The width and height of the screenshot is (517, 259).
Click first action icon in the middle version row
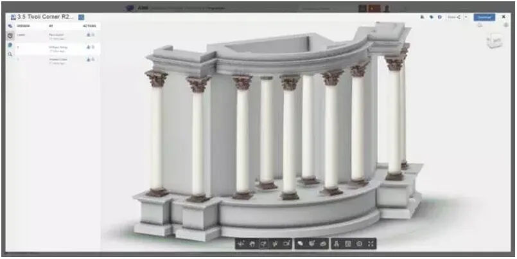(89, 47)
